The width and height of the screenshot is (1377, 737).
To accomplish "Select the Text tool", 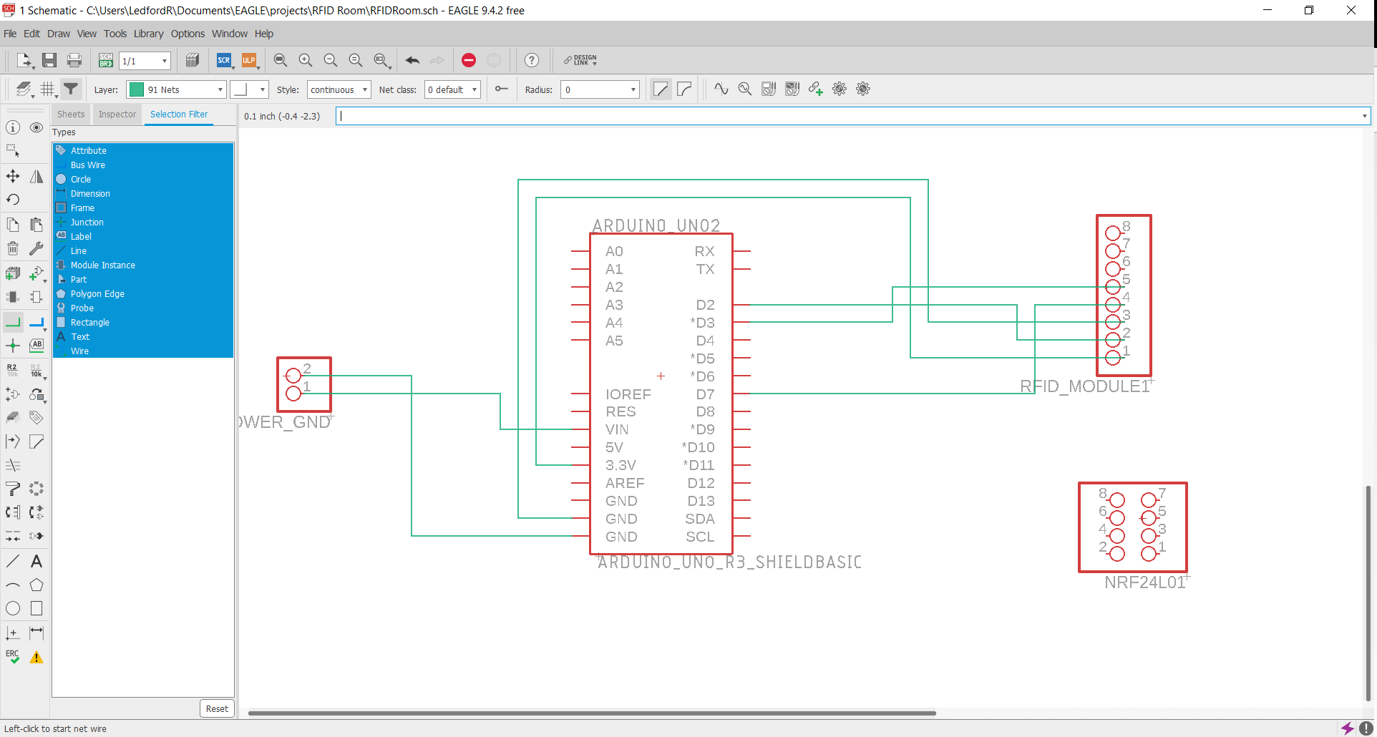I will coord(37,561).
